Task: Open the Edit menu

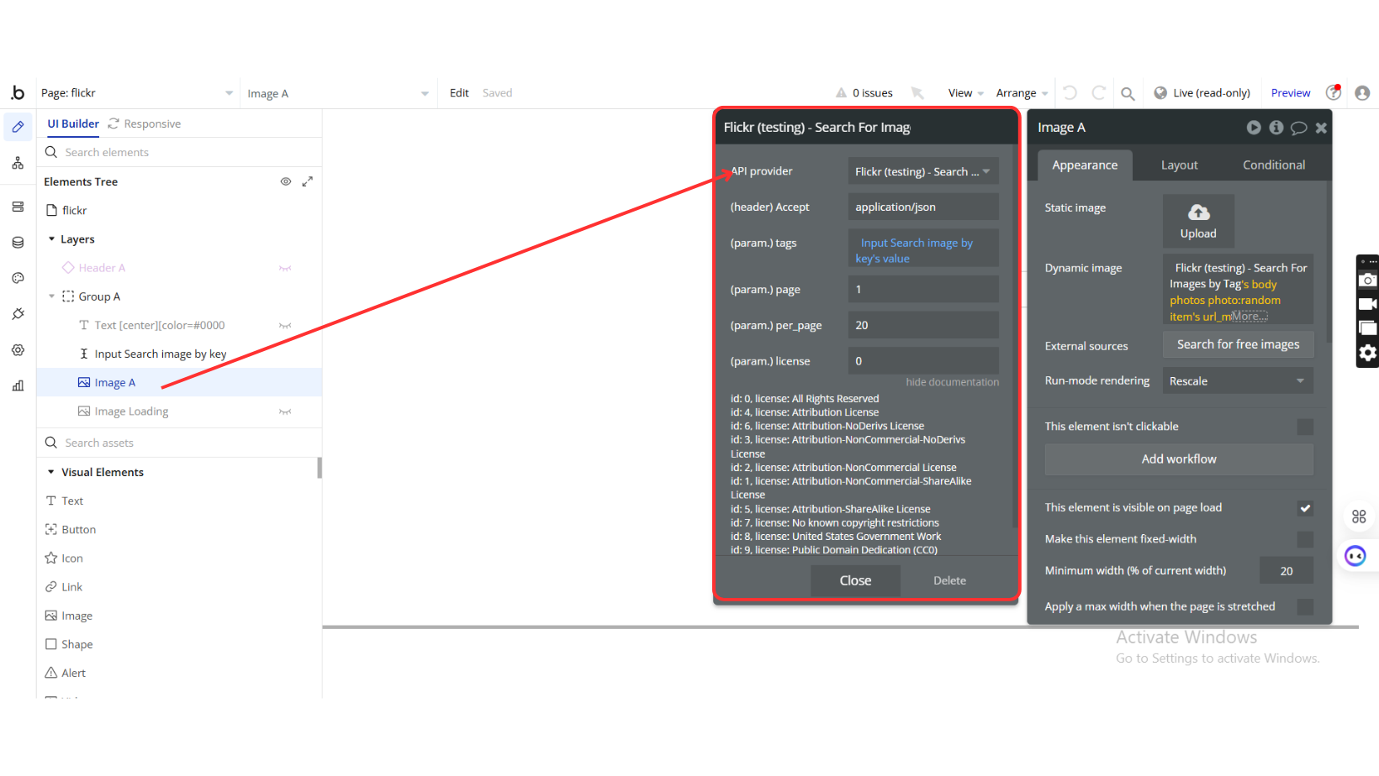Action: click(x=459, y=93)
